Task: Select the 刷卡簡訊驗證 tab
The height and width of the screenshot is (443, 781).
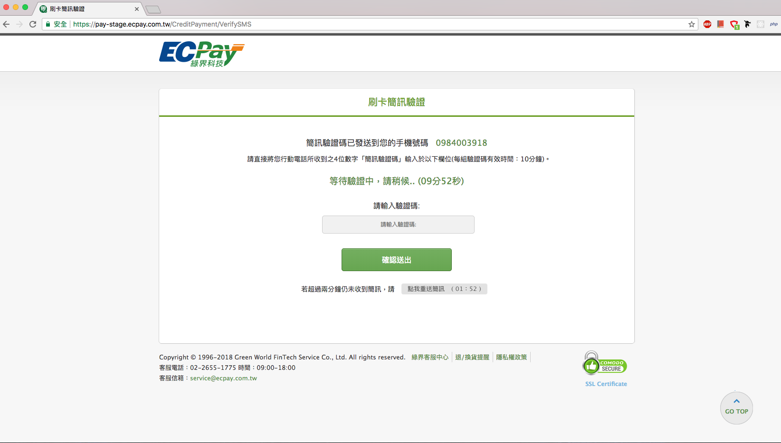Action: (x=88, y=9)
